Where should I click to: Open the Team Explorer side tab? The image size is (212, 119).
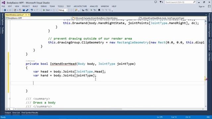pyautogui.click(x=209, y=45)
